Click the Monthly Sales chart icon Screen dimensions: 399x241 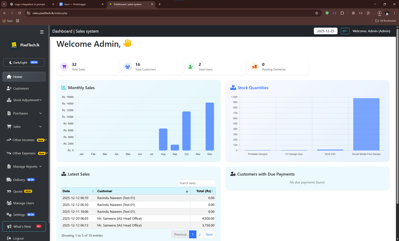(64, 88)
